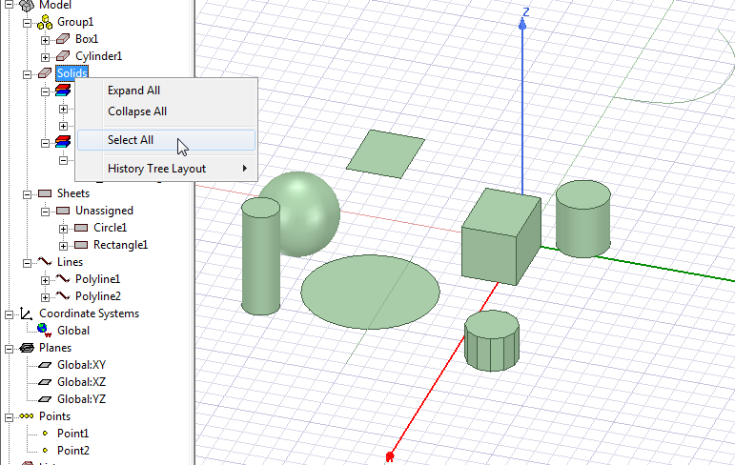Image resolution: width=735 pixels, height=465 pixels.
Task: Click the Points group icon
Action: tap(27, 416)
